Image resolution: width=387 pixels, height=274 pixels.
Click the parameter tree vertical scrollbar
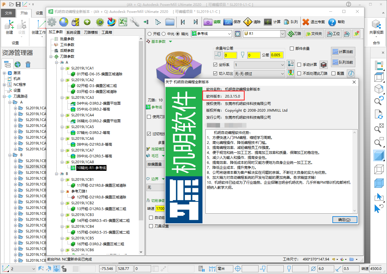click(141, 146)
